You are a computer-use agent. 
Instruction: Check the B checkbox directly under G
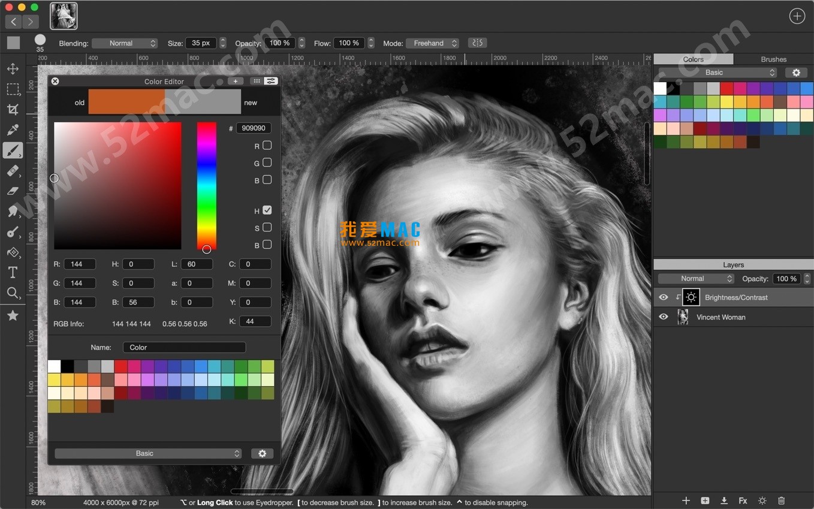coord(267,179)
